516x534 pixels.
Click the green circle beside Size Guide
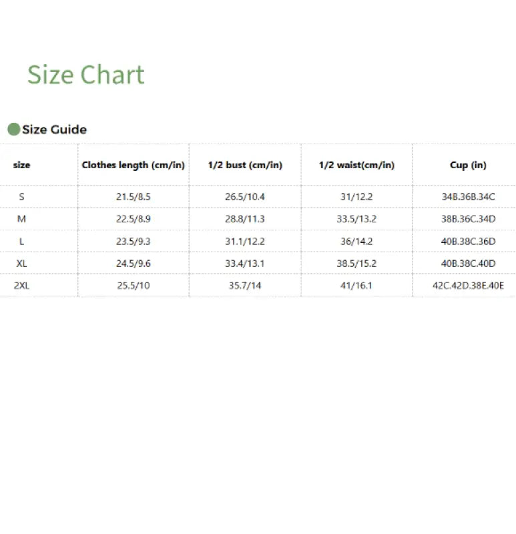(13, 129)
